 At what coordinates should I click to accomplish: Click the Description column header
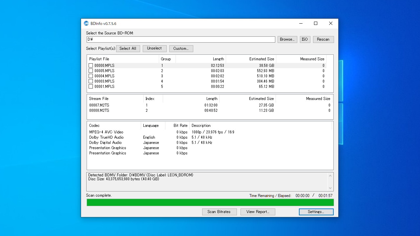coord(261,126)
